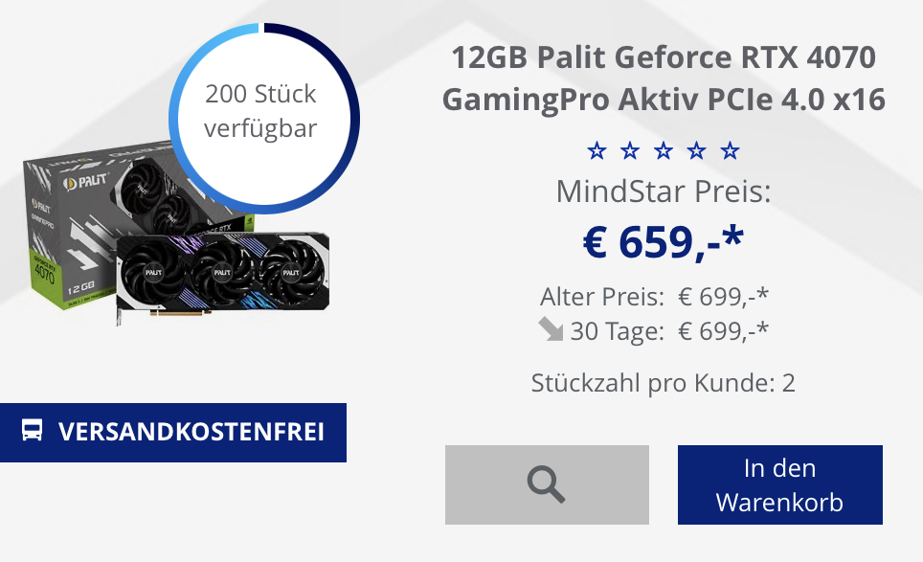Viewport: 923px width, 562px height.
Task: Click the magnifying glass details button
Action: tap(547, 484)
